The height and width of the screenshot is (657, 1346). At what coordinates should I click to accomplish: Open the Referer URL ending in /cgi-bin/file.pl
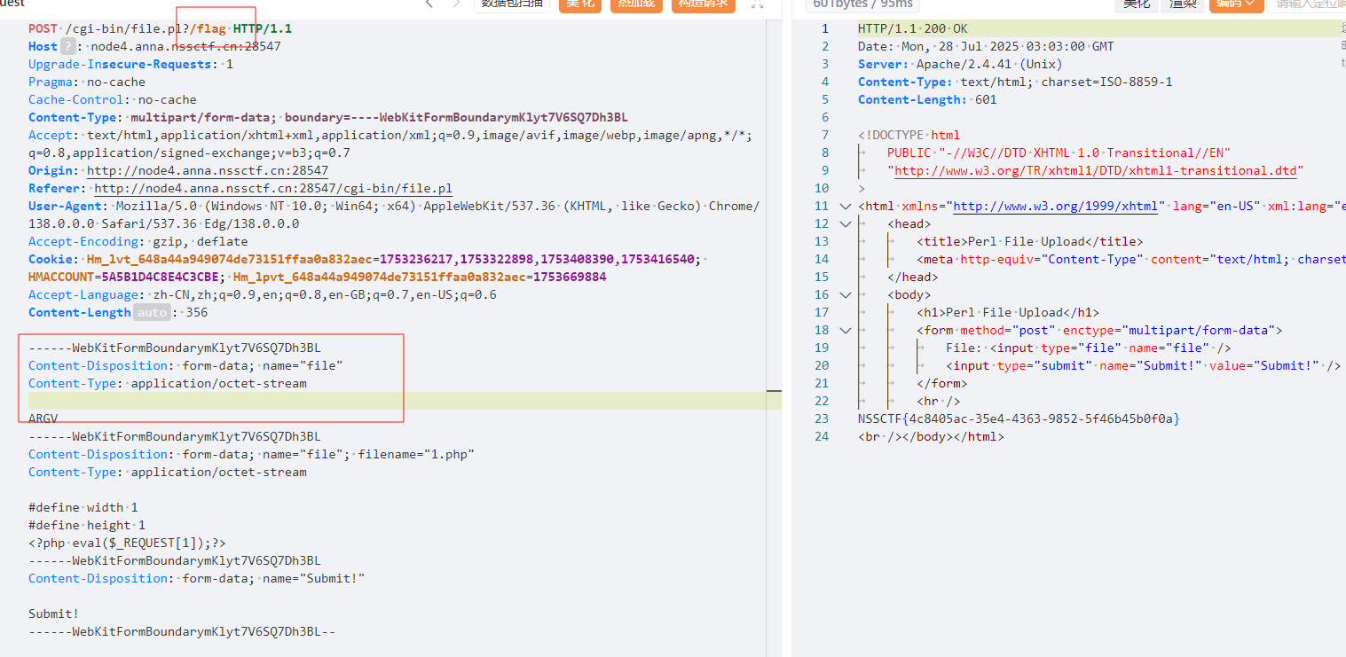coord(273,188)
